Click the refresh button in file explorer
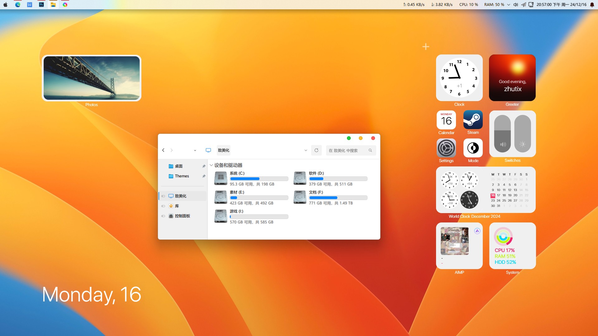 tap(316, 150)
